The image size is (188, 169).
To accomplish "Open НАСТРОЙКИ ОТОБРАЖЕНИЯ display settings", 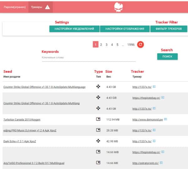I will pos(125,29).
